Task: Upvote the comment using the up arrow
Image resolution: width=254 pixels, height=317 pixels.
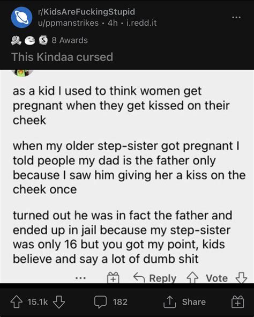Action: coord(192,278)
